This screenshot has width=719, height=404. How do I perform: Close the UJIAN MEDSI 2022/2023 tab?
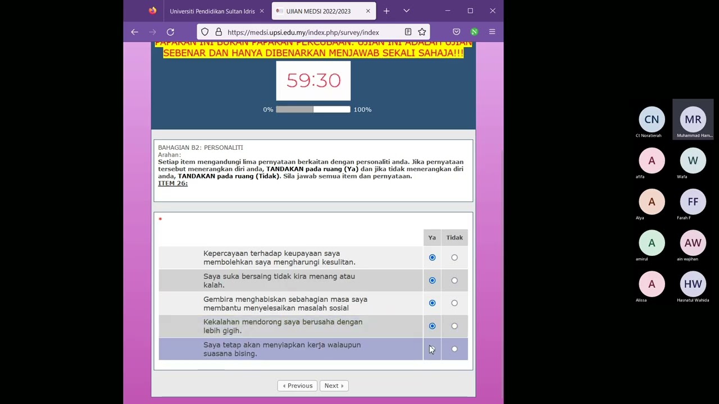click(368, 11)
